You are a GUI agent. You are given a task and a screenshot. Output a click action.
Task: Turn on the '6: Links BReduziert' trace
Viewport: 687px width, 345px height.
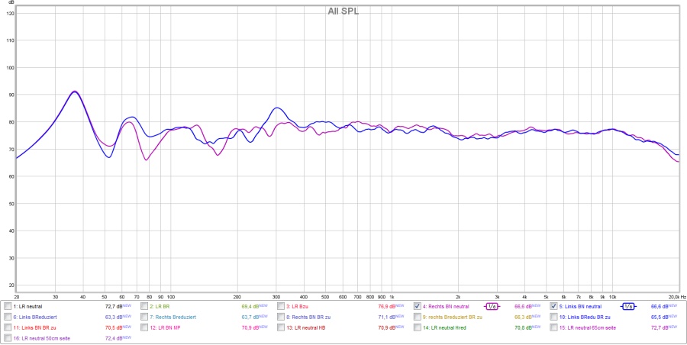(x=8, y=317)
